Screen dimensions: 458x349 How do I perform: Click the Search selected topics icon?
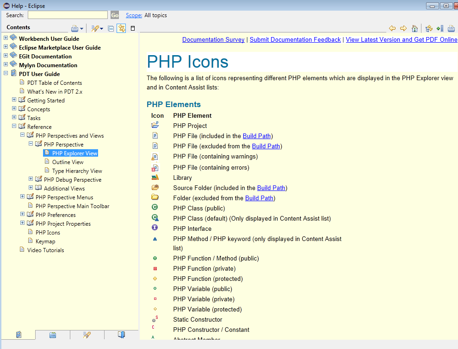95,28
